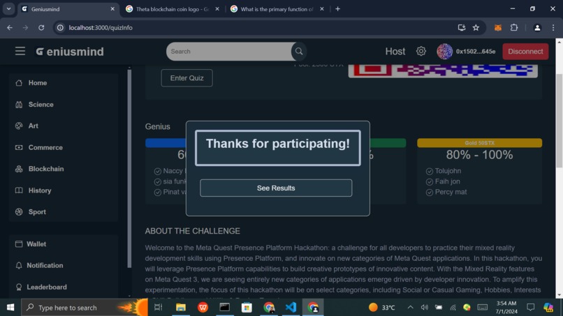563x316 pixels.
Task: Click the sia funk check icon
Action: [158, 182]
